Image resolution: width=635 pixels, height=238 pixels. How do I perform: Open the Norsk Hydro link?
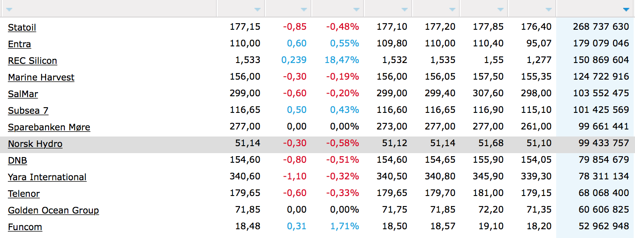pyautogui.click(x=35, y=143)
